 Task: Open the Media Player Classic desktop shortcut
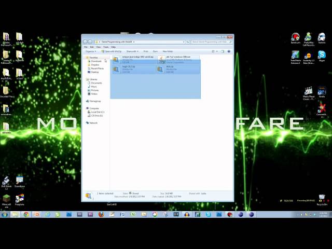[309, 93]
